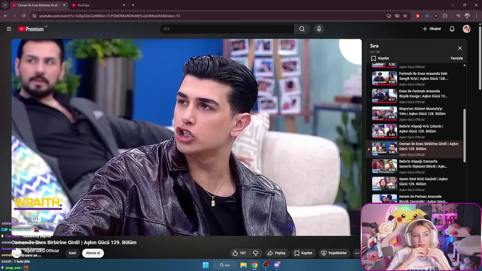
Task: Open Chrome from the taskbar
Action: click(255, 265)
